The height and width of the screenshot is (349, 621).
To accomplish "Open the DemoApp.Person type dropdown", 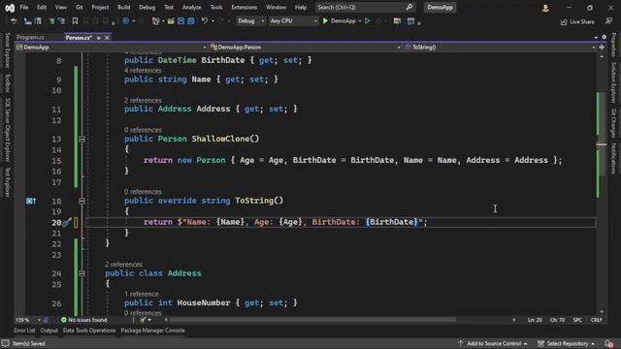I will tap(305, 48).
